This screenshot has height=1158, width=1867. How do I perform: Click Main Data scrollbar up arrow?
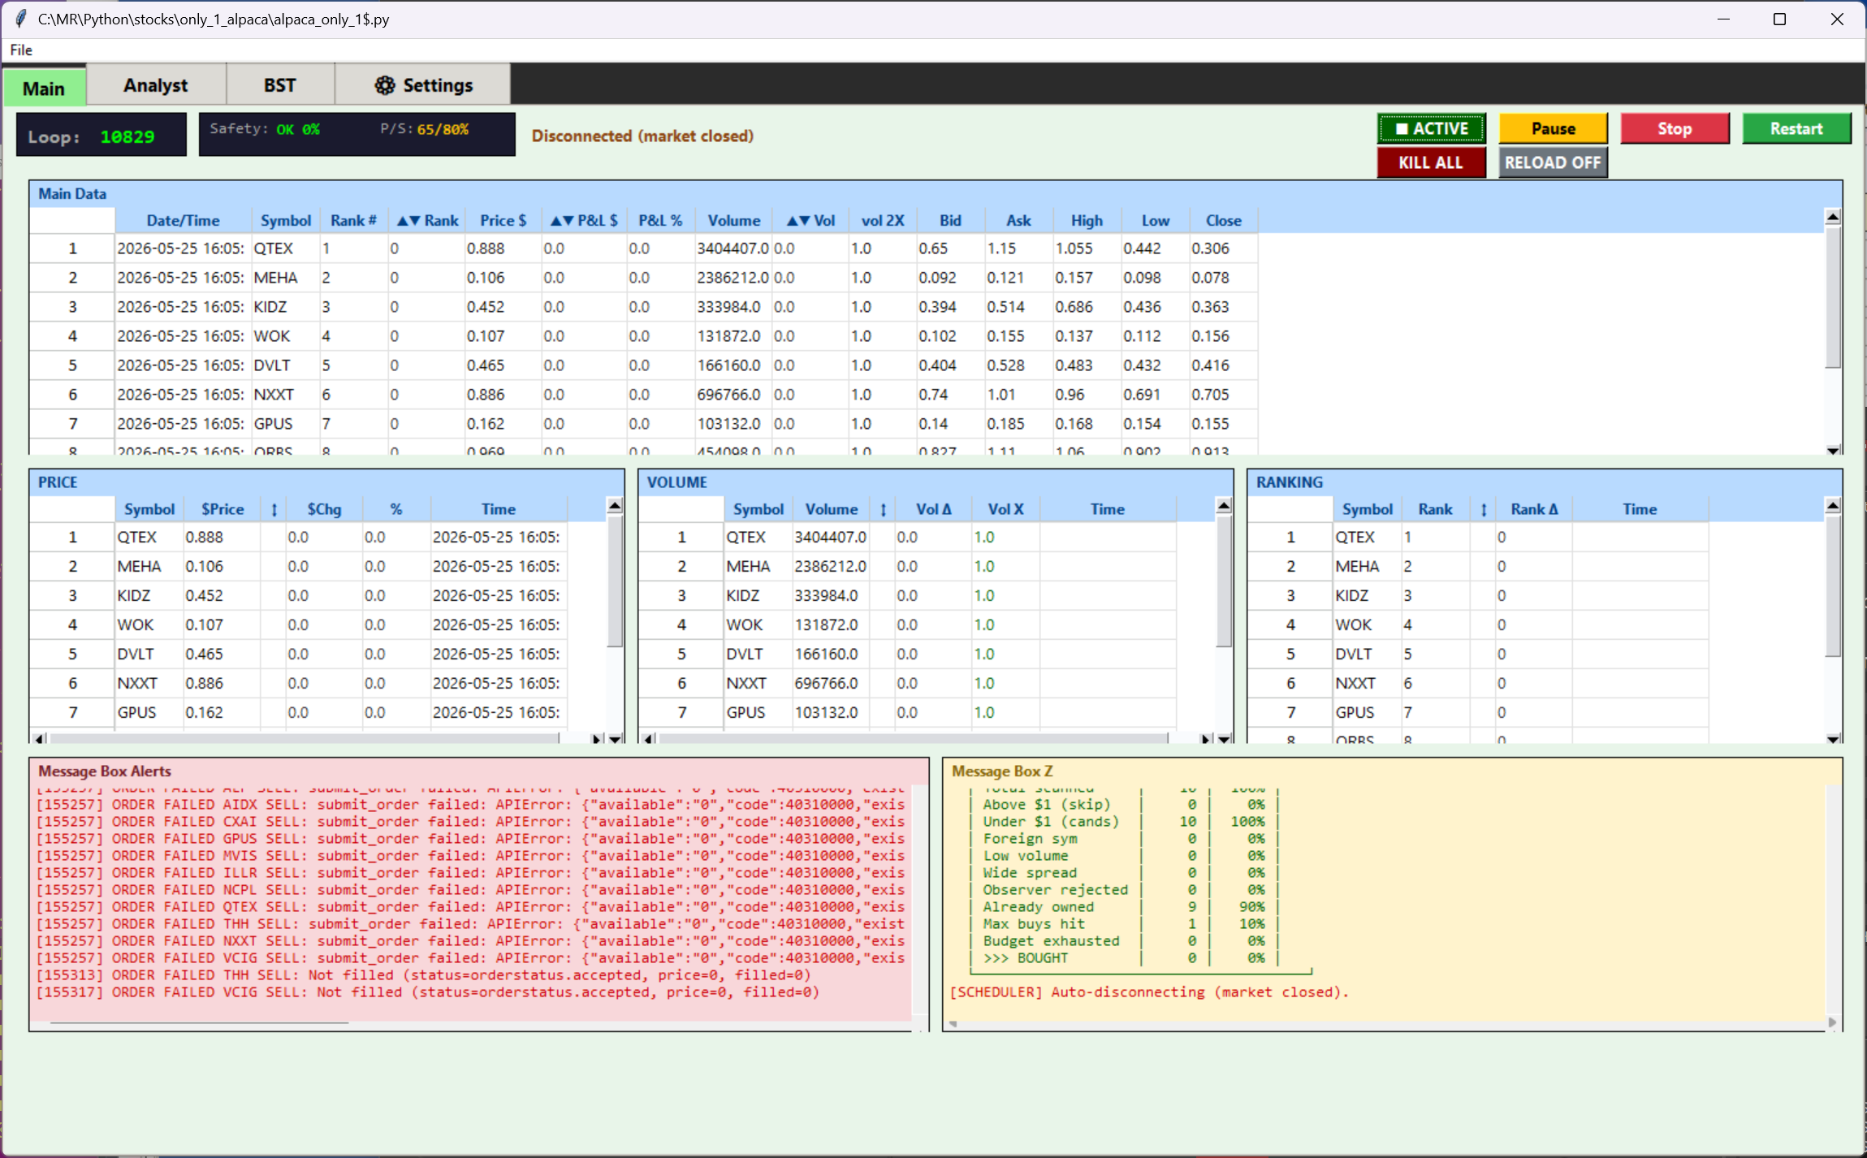tap(1833, 217)
